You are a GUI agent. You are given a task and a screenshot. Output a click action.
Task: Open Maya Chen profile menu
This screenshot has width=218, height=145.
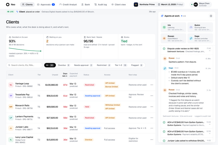pos(201,5)
